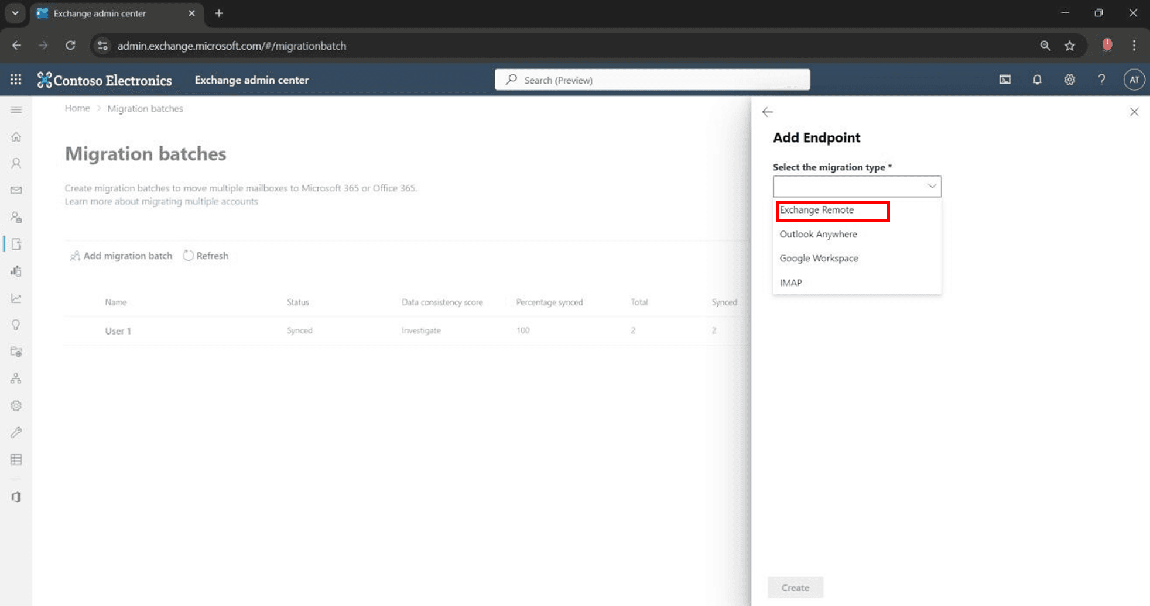The image size is (1150, 606).
Task: Click the Home icon in sidebar
Action: 16,137
